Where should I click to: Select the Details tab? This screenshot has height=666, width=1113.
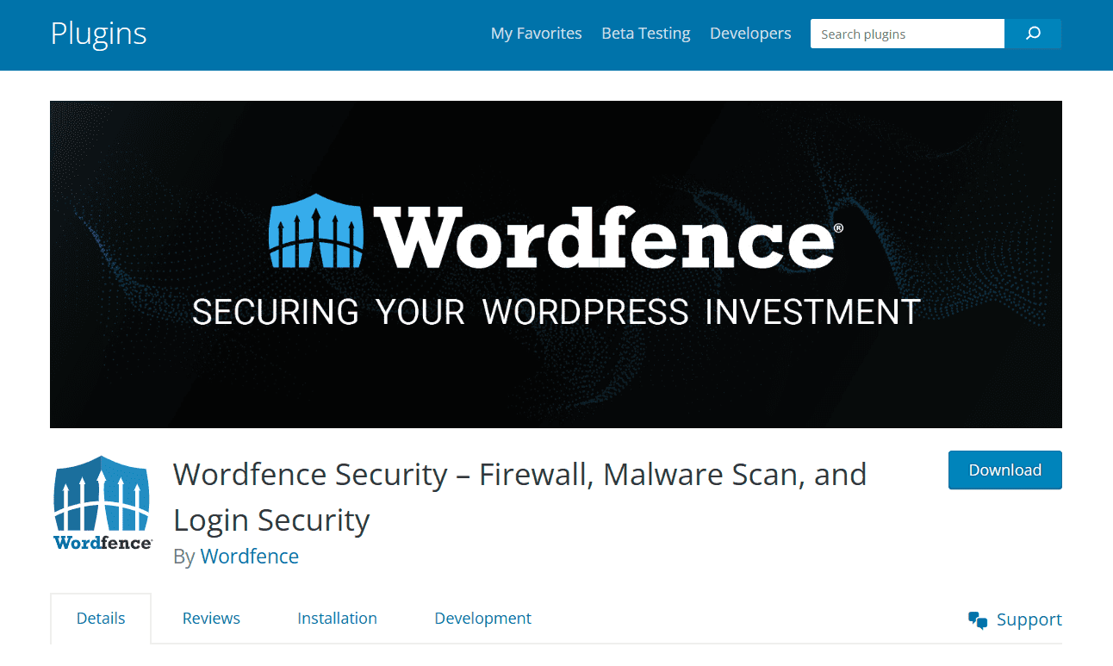click(101, 619)
